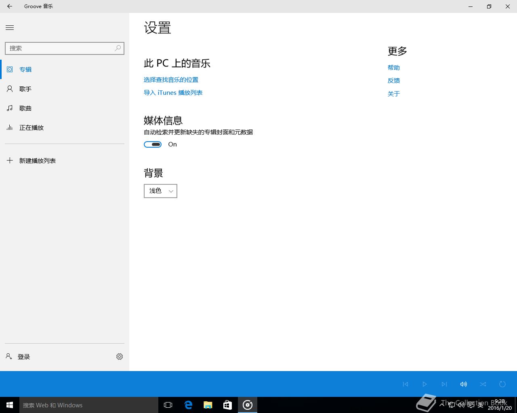The width and height of the screenshot is (517, 413).
Task: Restore down the Groove window
Action: tap(489, 6)
